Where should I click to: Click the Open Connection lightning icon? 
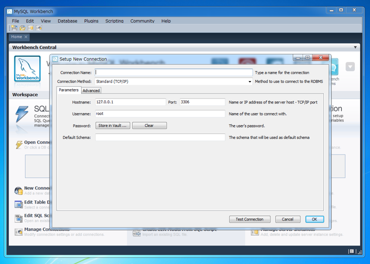19,145
